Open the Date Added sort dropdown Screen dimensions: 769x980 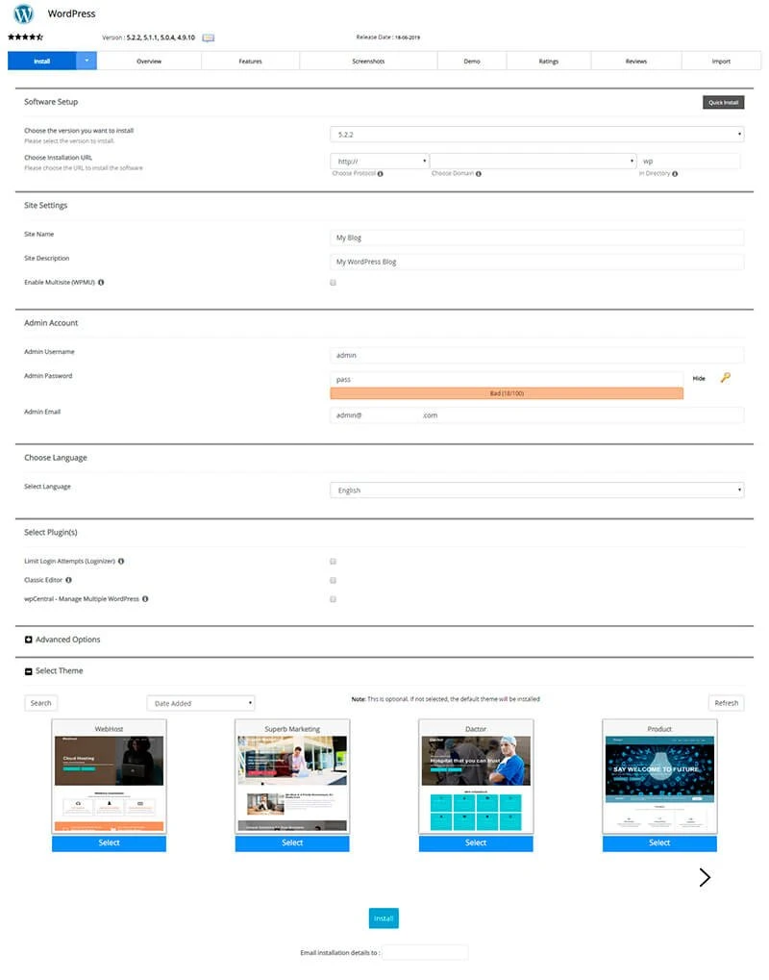coord(201,703)
